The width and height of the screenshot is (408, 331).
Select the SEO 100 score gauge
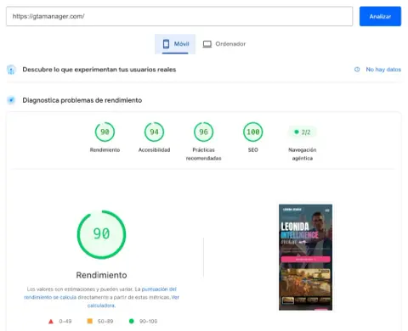click(253, 132)
